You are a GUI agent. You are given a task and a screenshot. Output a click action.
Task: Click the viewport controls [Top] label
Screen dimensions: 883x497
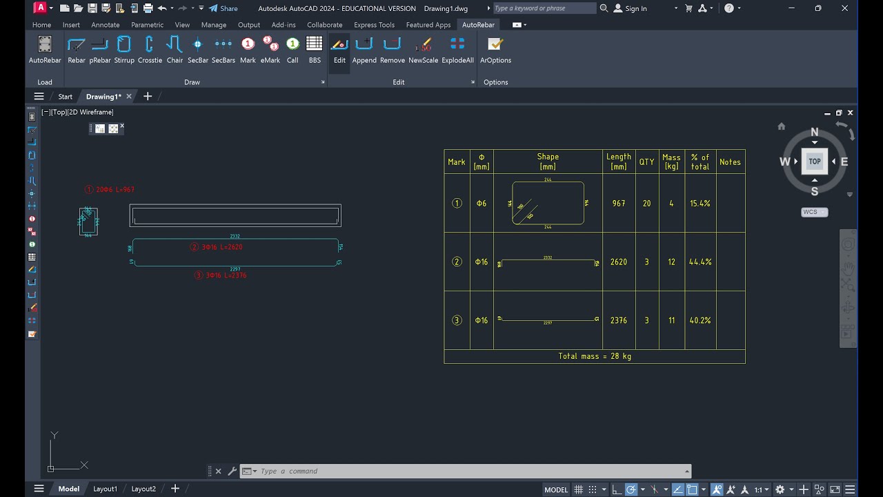click(59, 112)
